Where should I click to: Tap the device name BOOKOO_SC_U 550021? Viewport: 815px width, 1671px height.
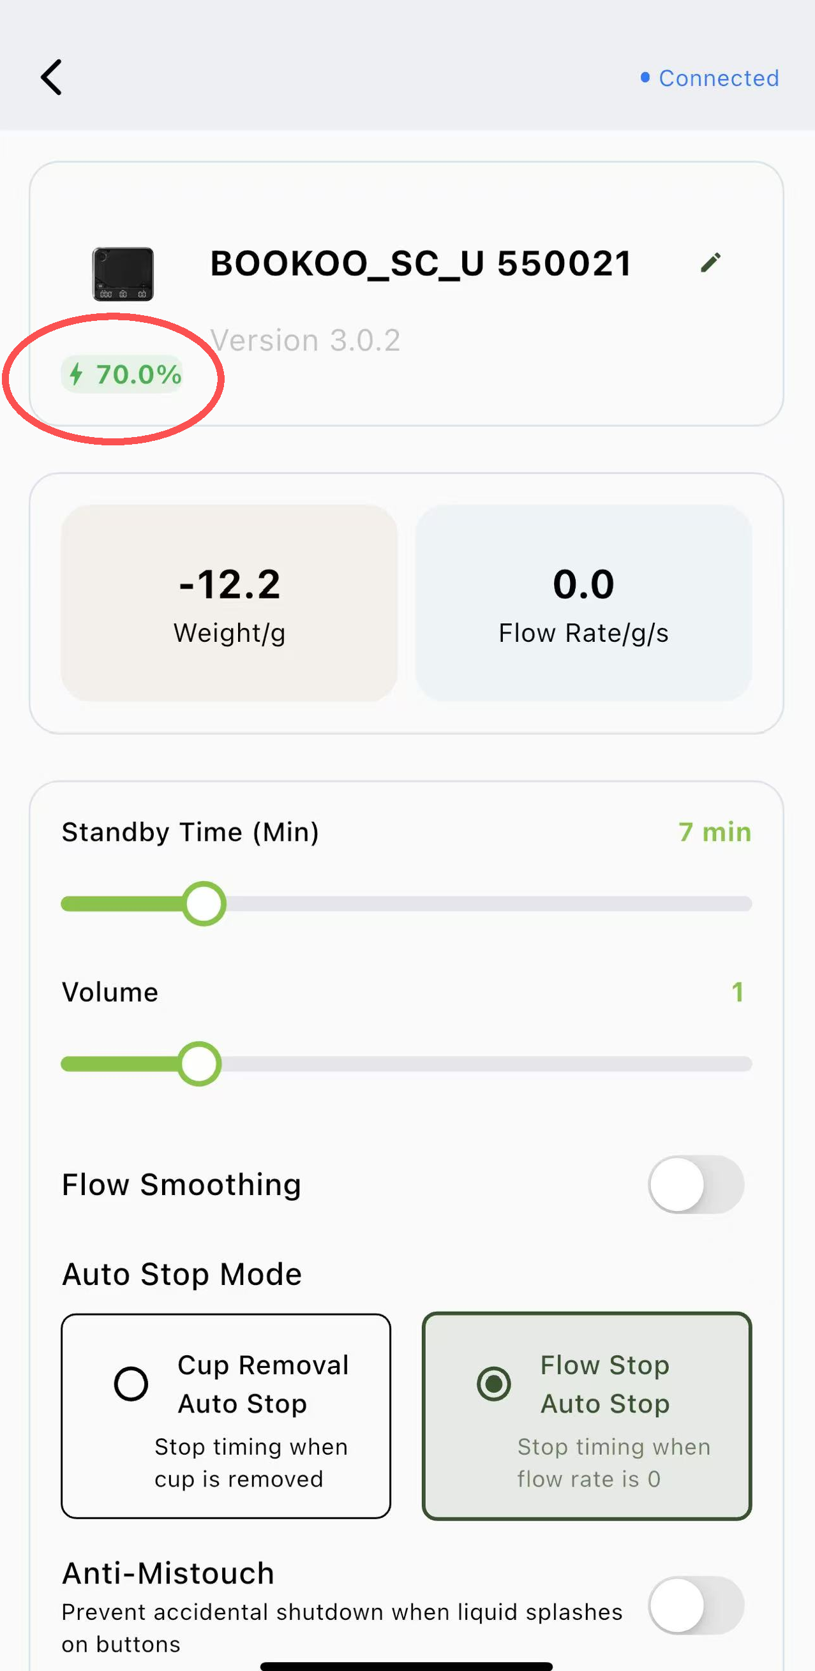[421, 264]
